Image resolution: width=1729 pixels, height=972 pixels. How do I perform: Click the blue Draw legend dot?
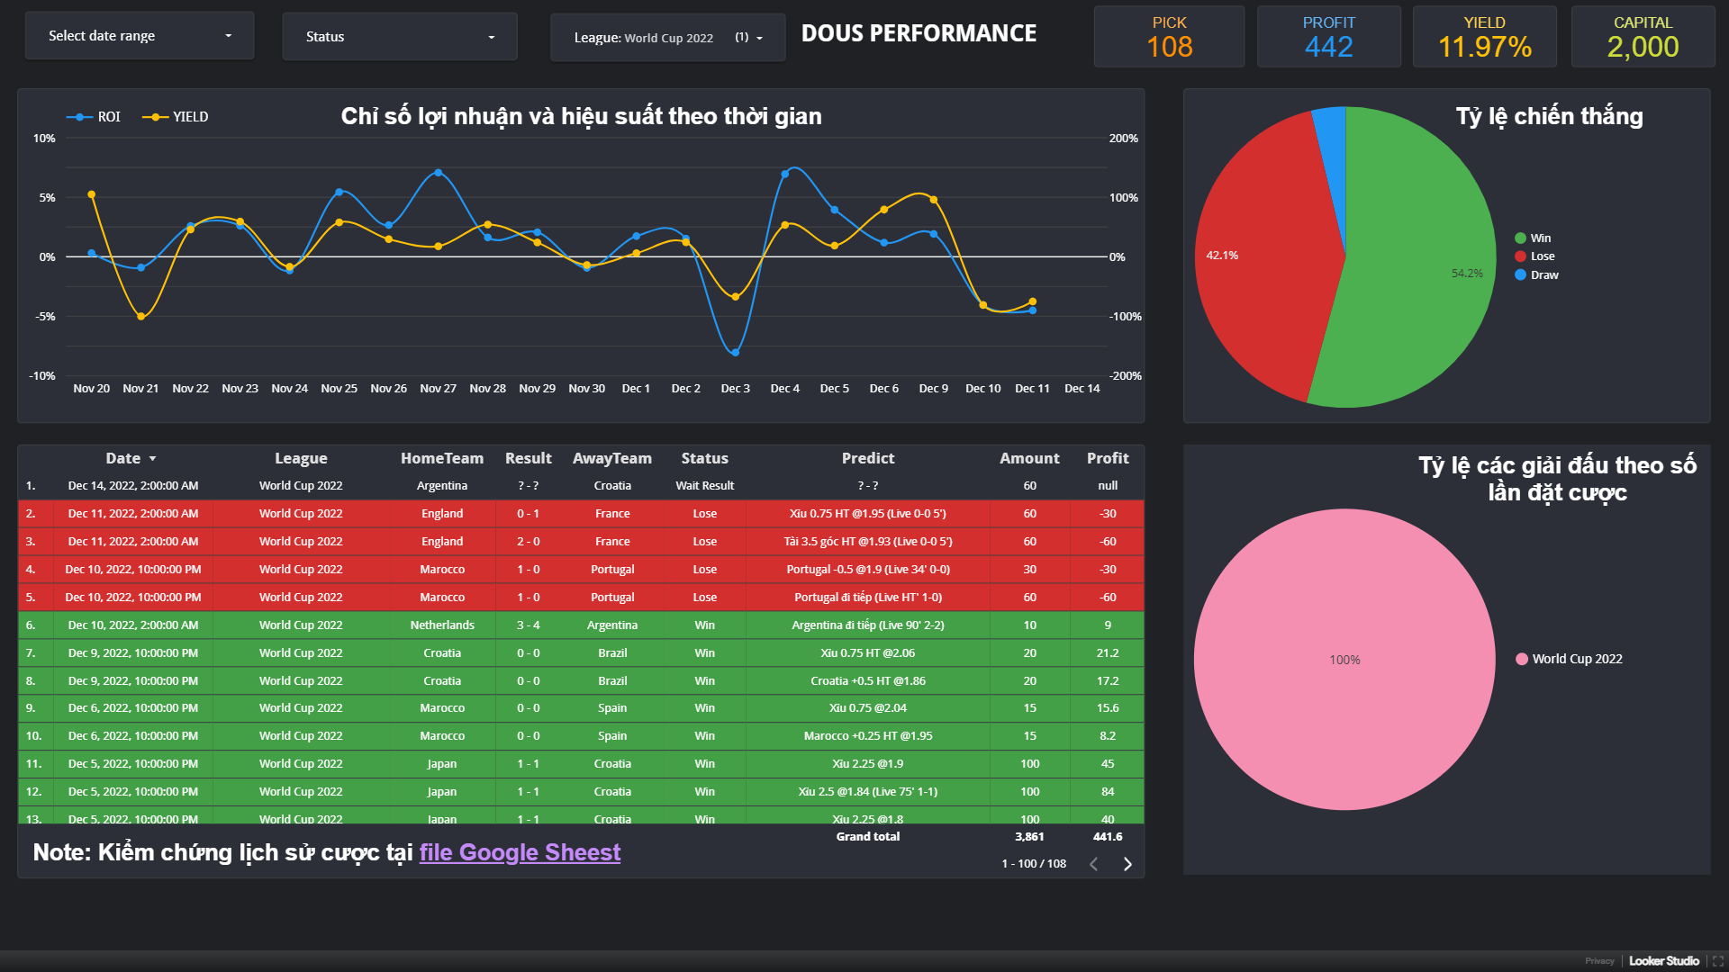(1520, 275)
